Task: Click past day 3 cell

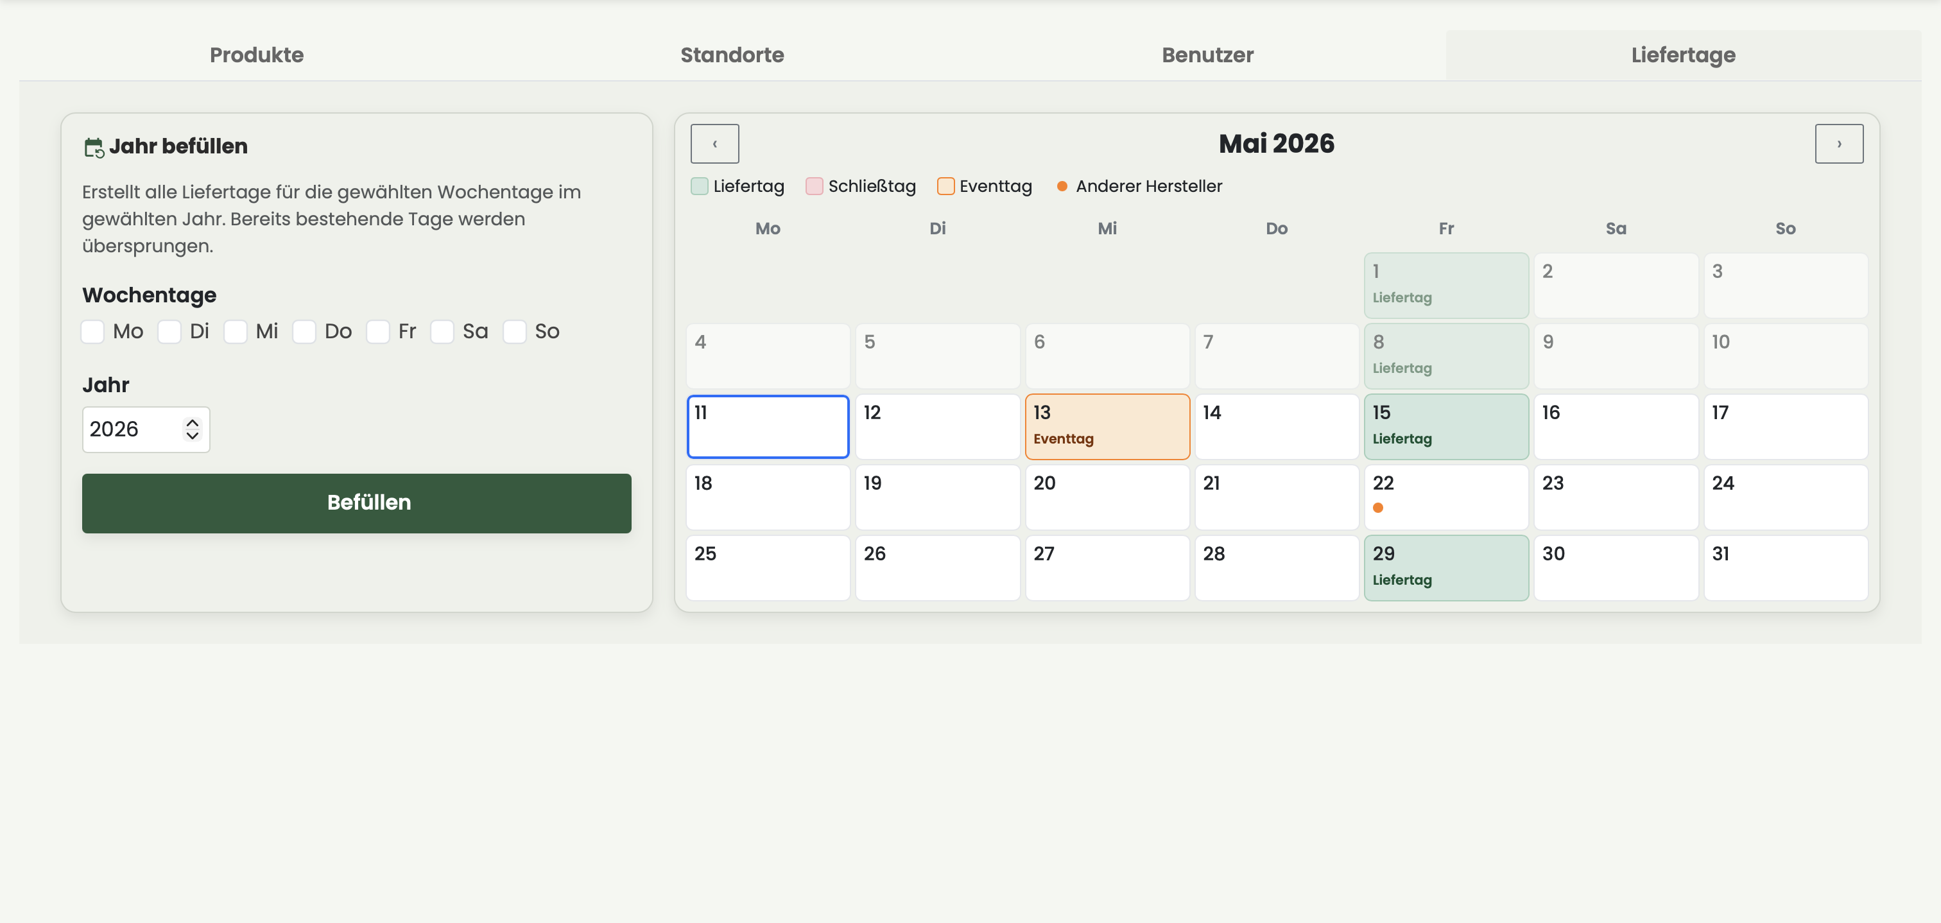Action: click(1785, 286)
